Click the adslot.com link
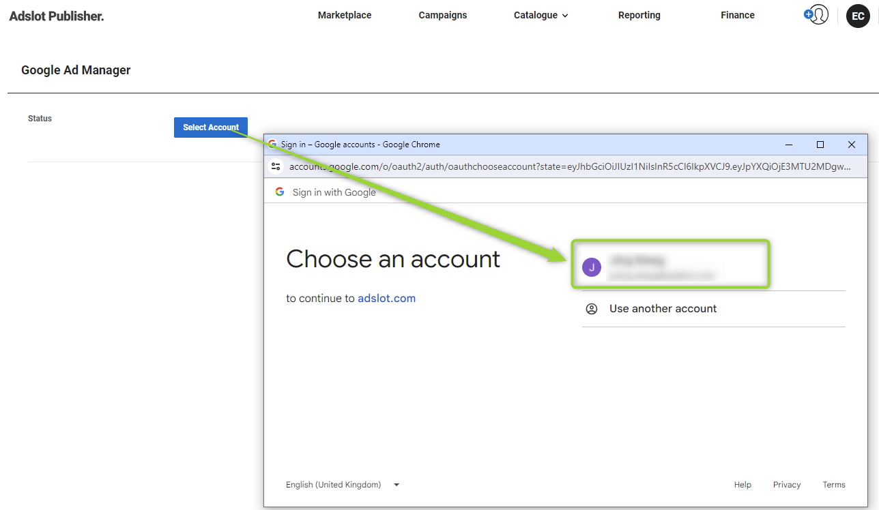The height and width of the screenshot is (510, 879). click(386, 298)
